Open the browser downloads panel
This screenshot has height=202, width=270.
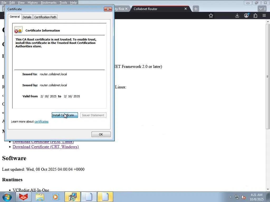pyautogui.click(x=237, y=16)
